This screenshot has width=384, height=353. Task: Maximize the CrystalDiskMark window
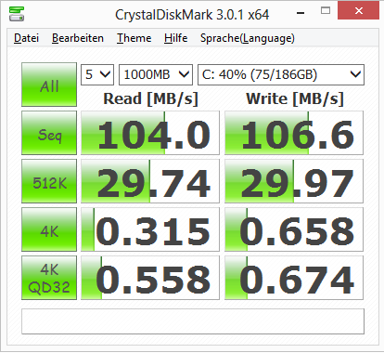tap(326, 11)
